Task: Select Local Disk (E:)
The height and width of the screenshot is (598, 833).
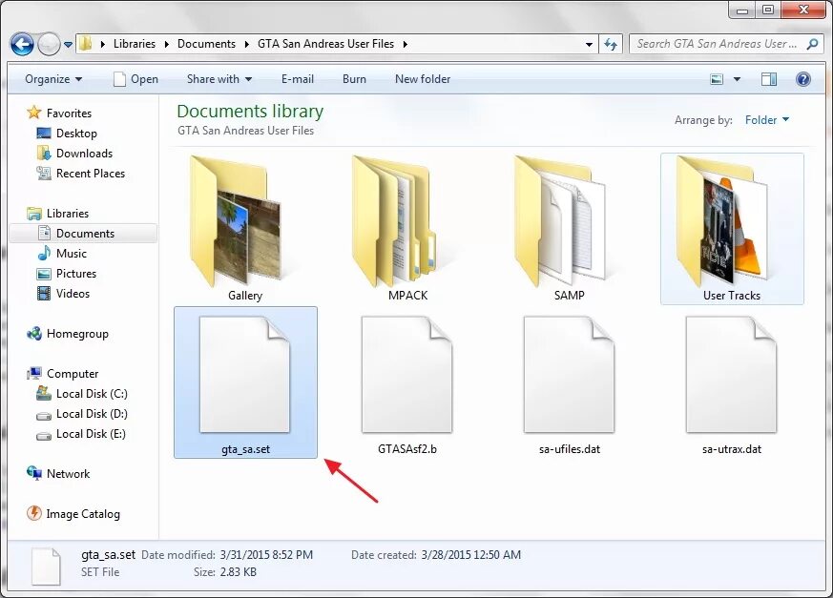Action: click(81, 434)
